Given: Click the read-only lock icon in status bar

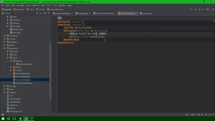Looking at the screenshot, I should [206, 115].
